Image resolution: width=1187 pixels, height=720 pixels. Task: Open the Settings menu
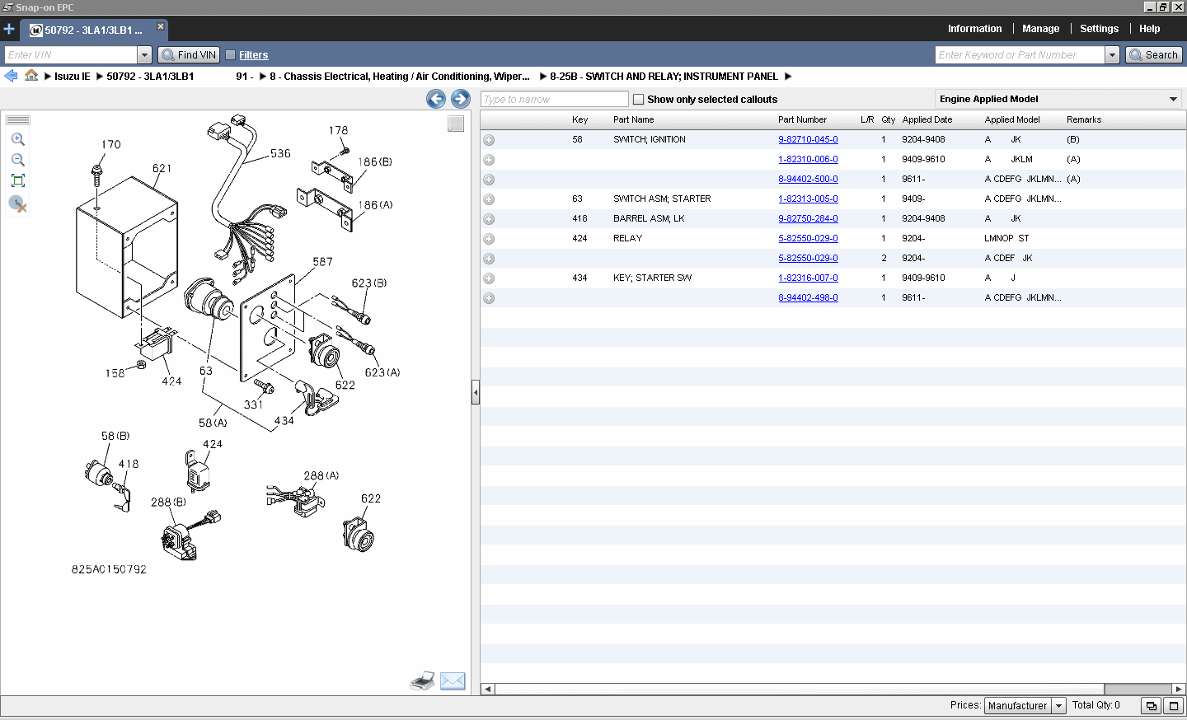[x=1099, y=28]
